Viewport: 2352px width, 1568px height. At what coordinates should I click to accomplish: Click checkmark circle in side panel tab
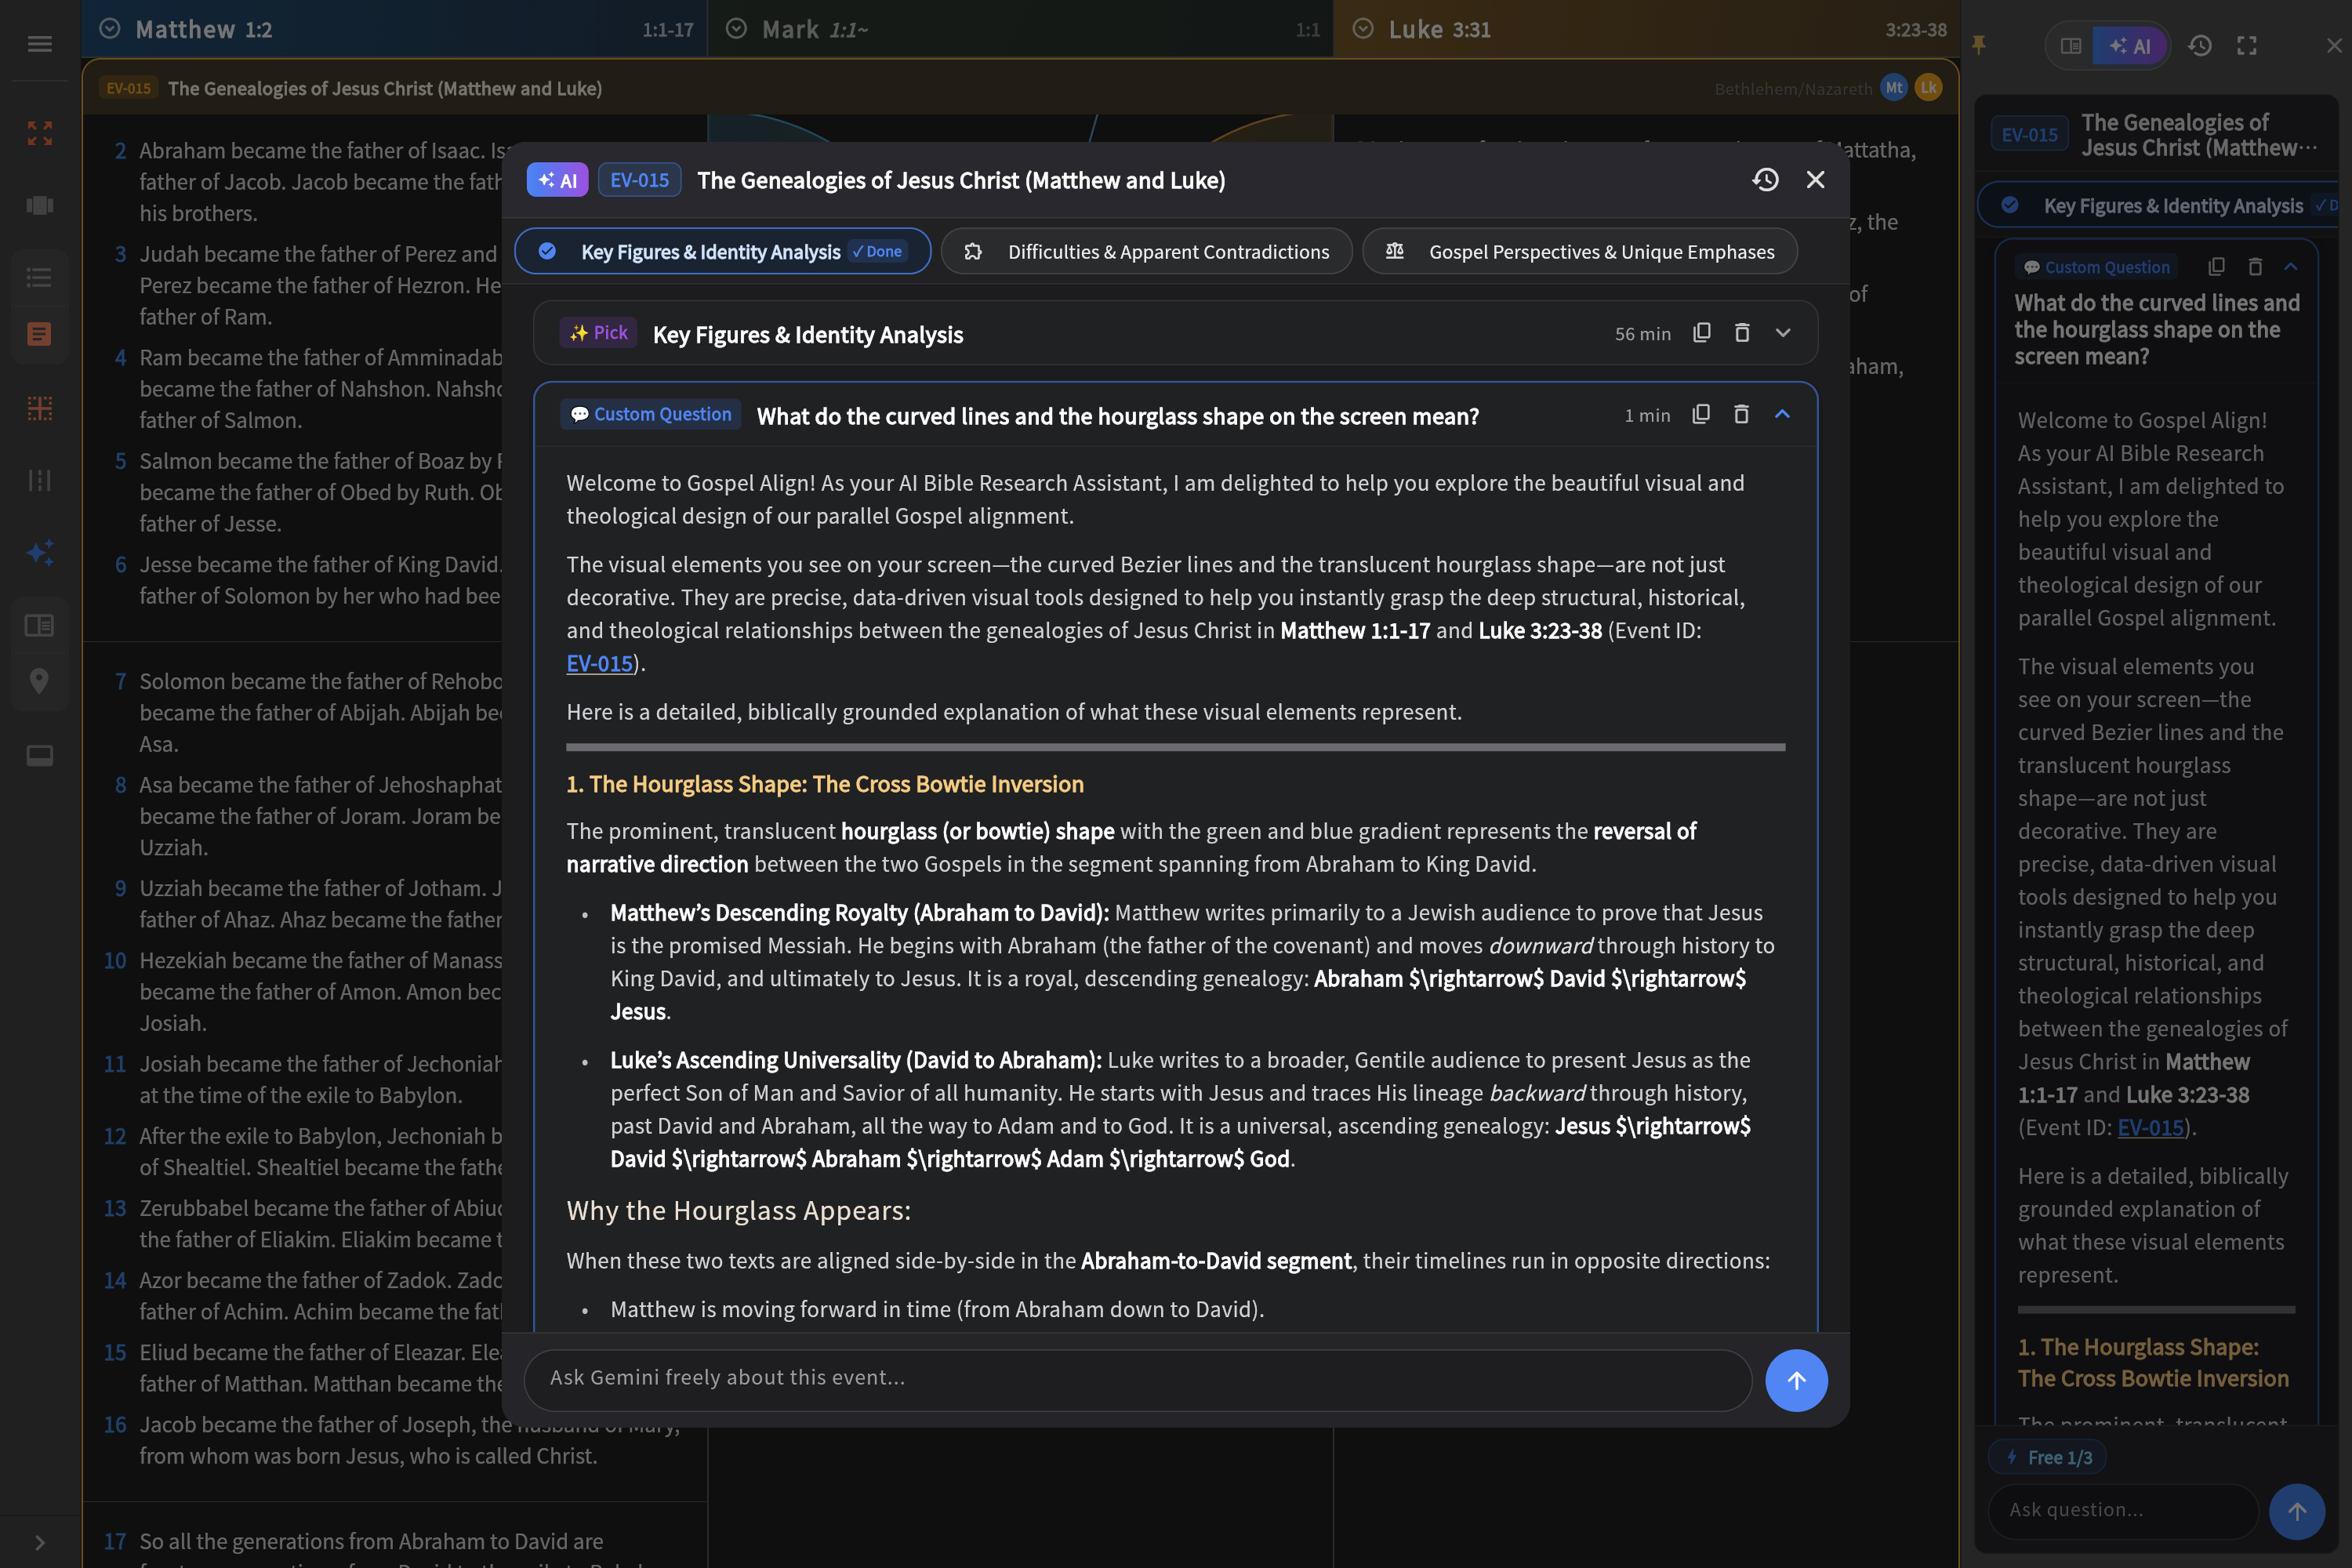pyautogui.click(x=2010, y=205)
